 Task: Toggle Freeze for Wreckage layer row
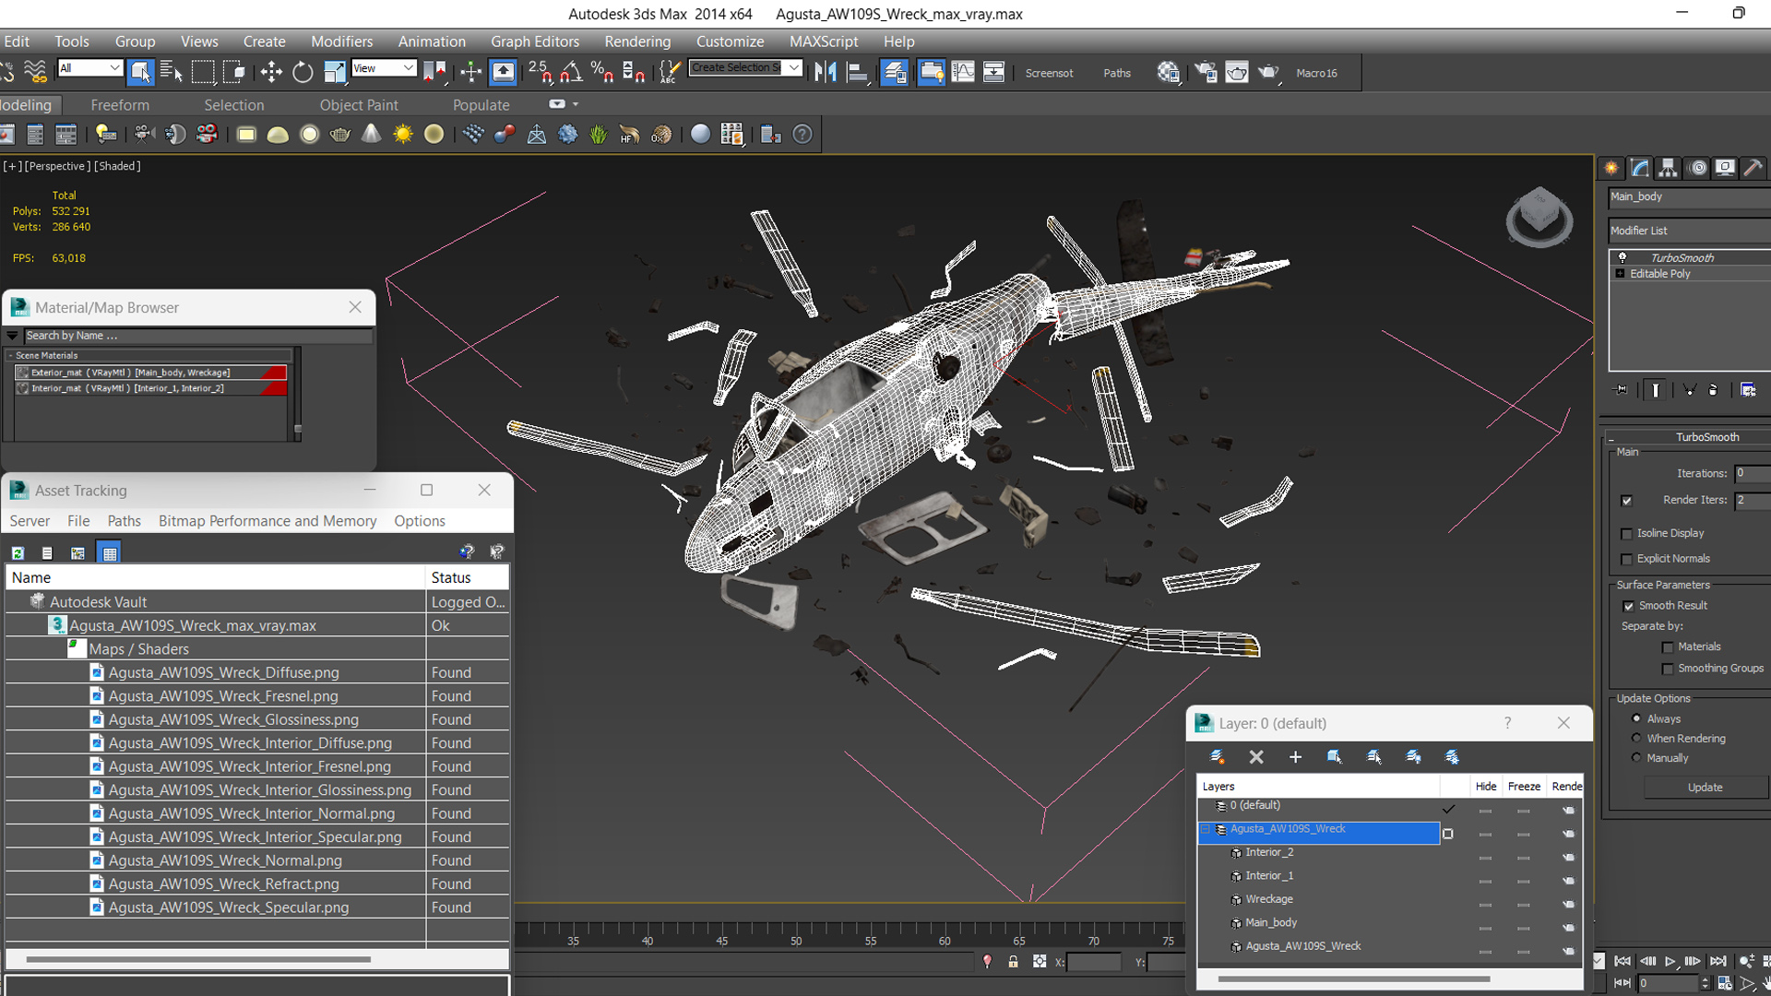(1523, 905)
